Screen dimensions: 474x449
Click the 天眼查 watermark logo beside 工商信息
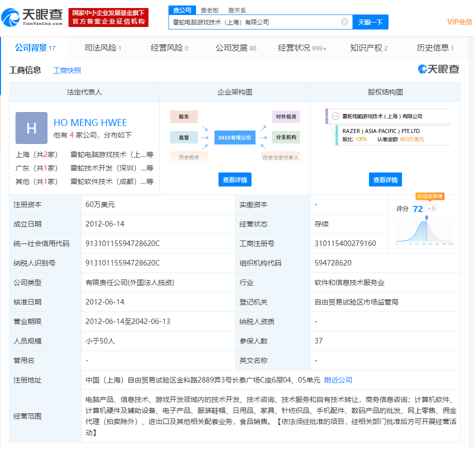point(438,69)
